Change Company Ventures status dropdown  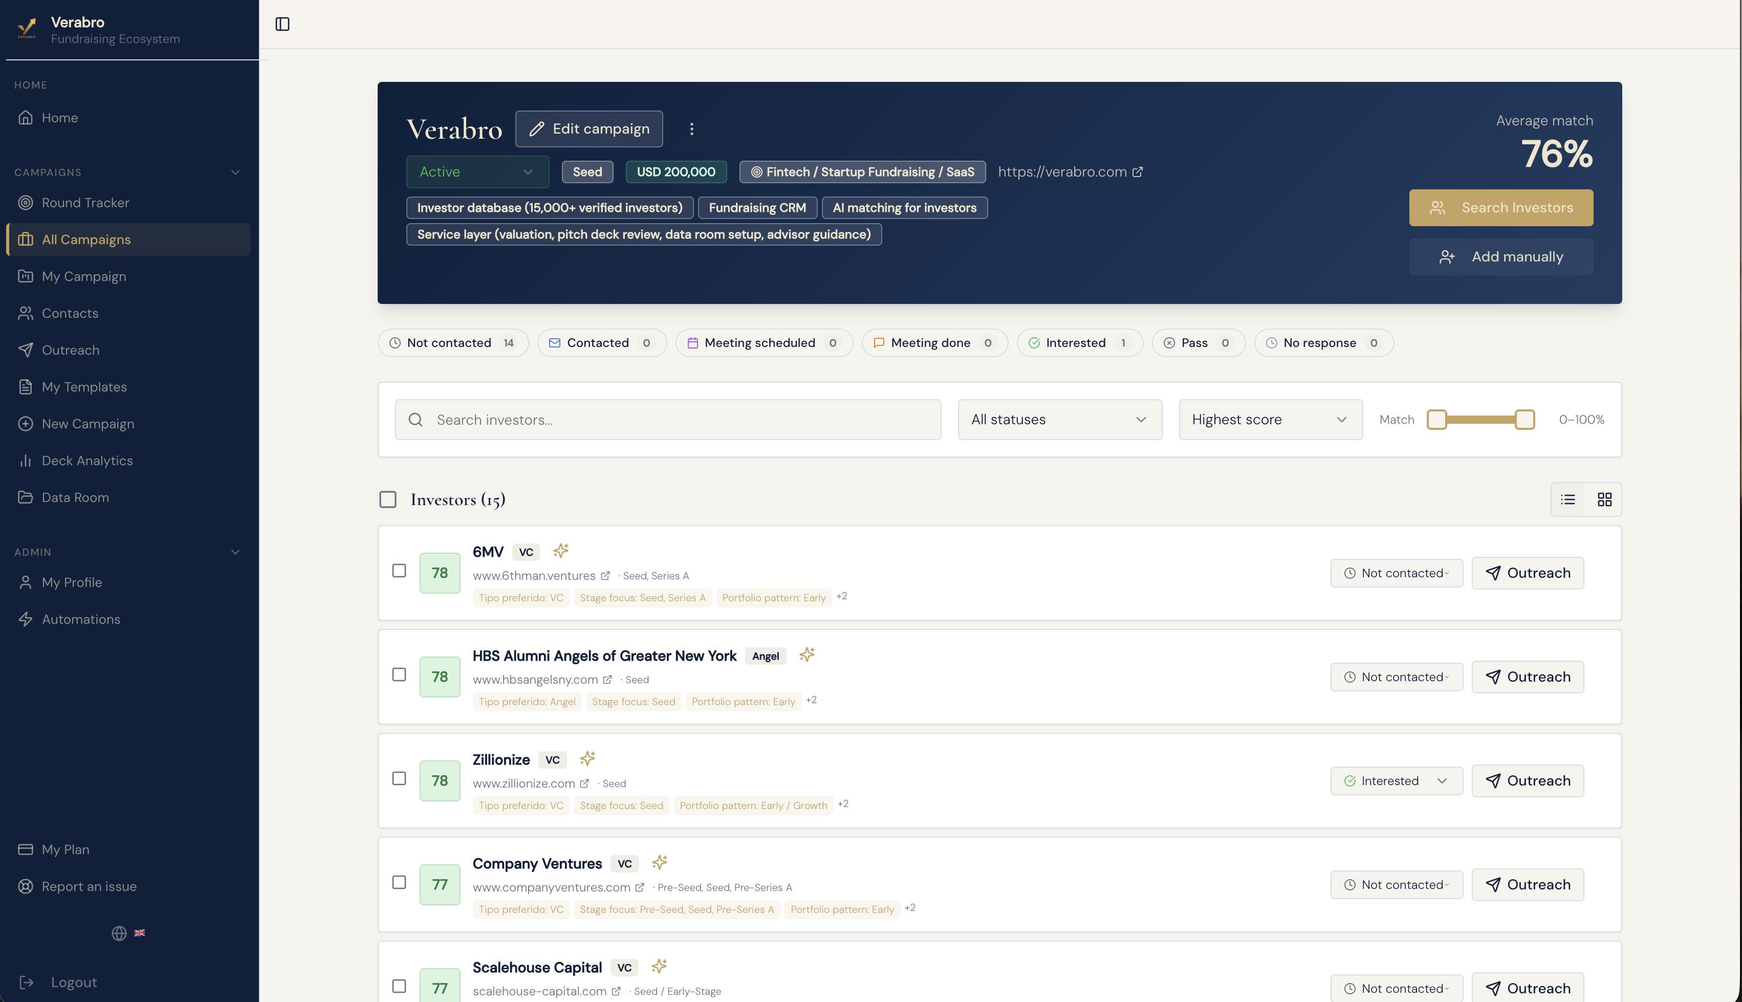pos(1397,885)
